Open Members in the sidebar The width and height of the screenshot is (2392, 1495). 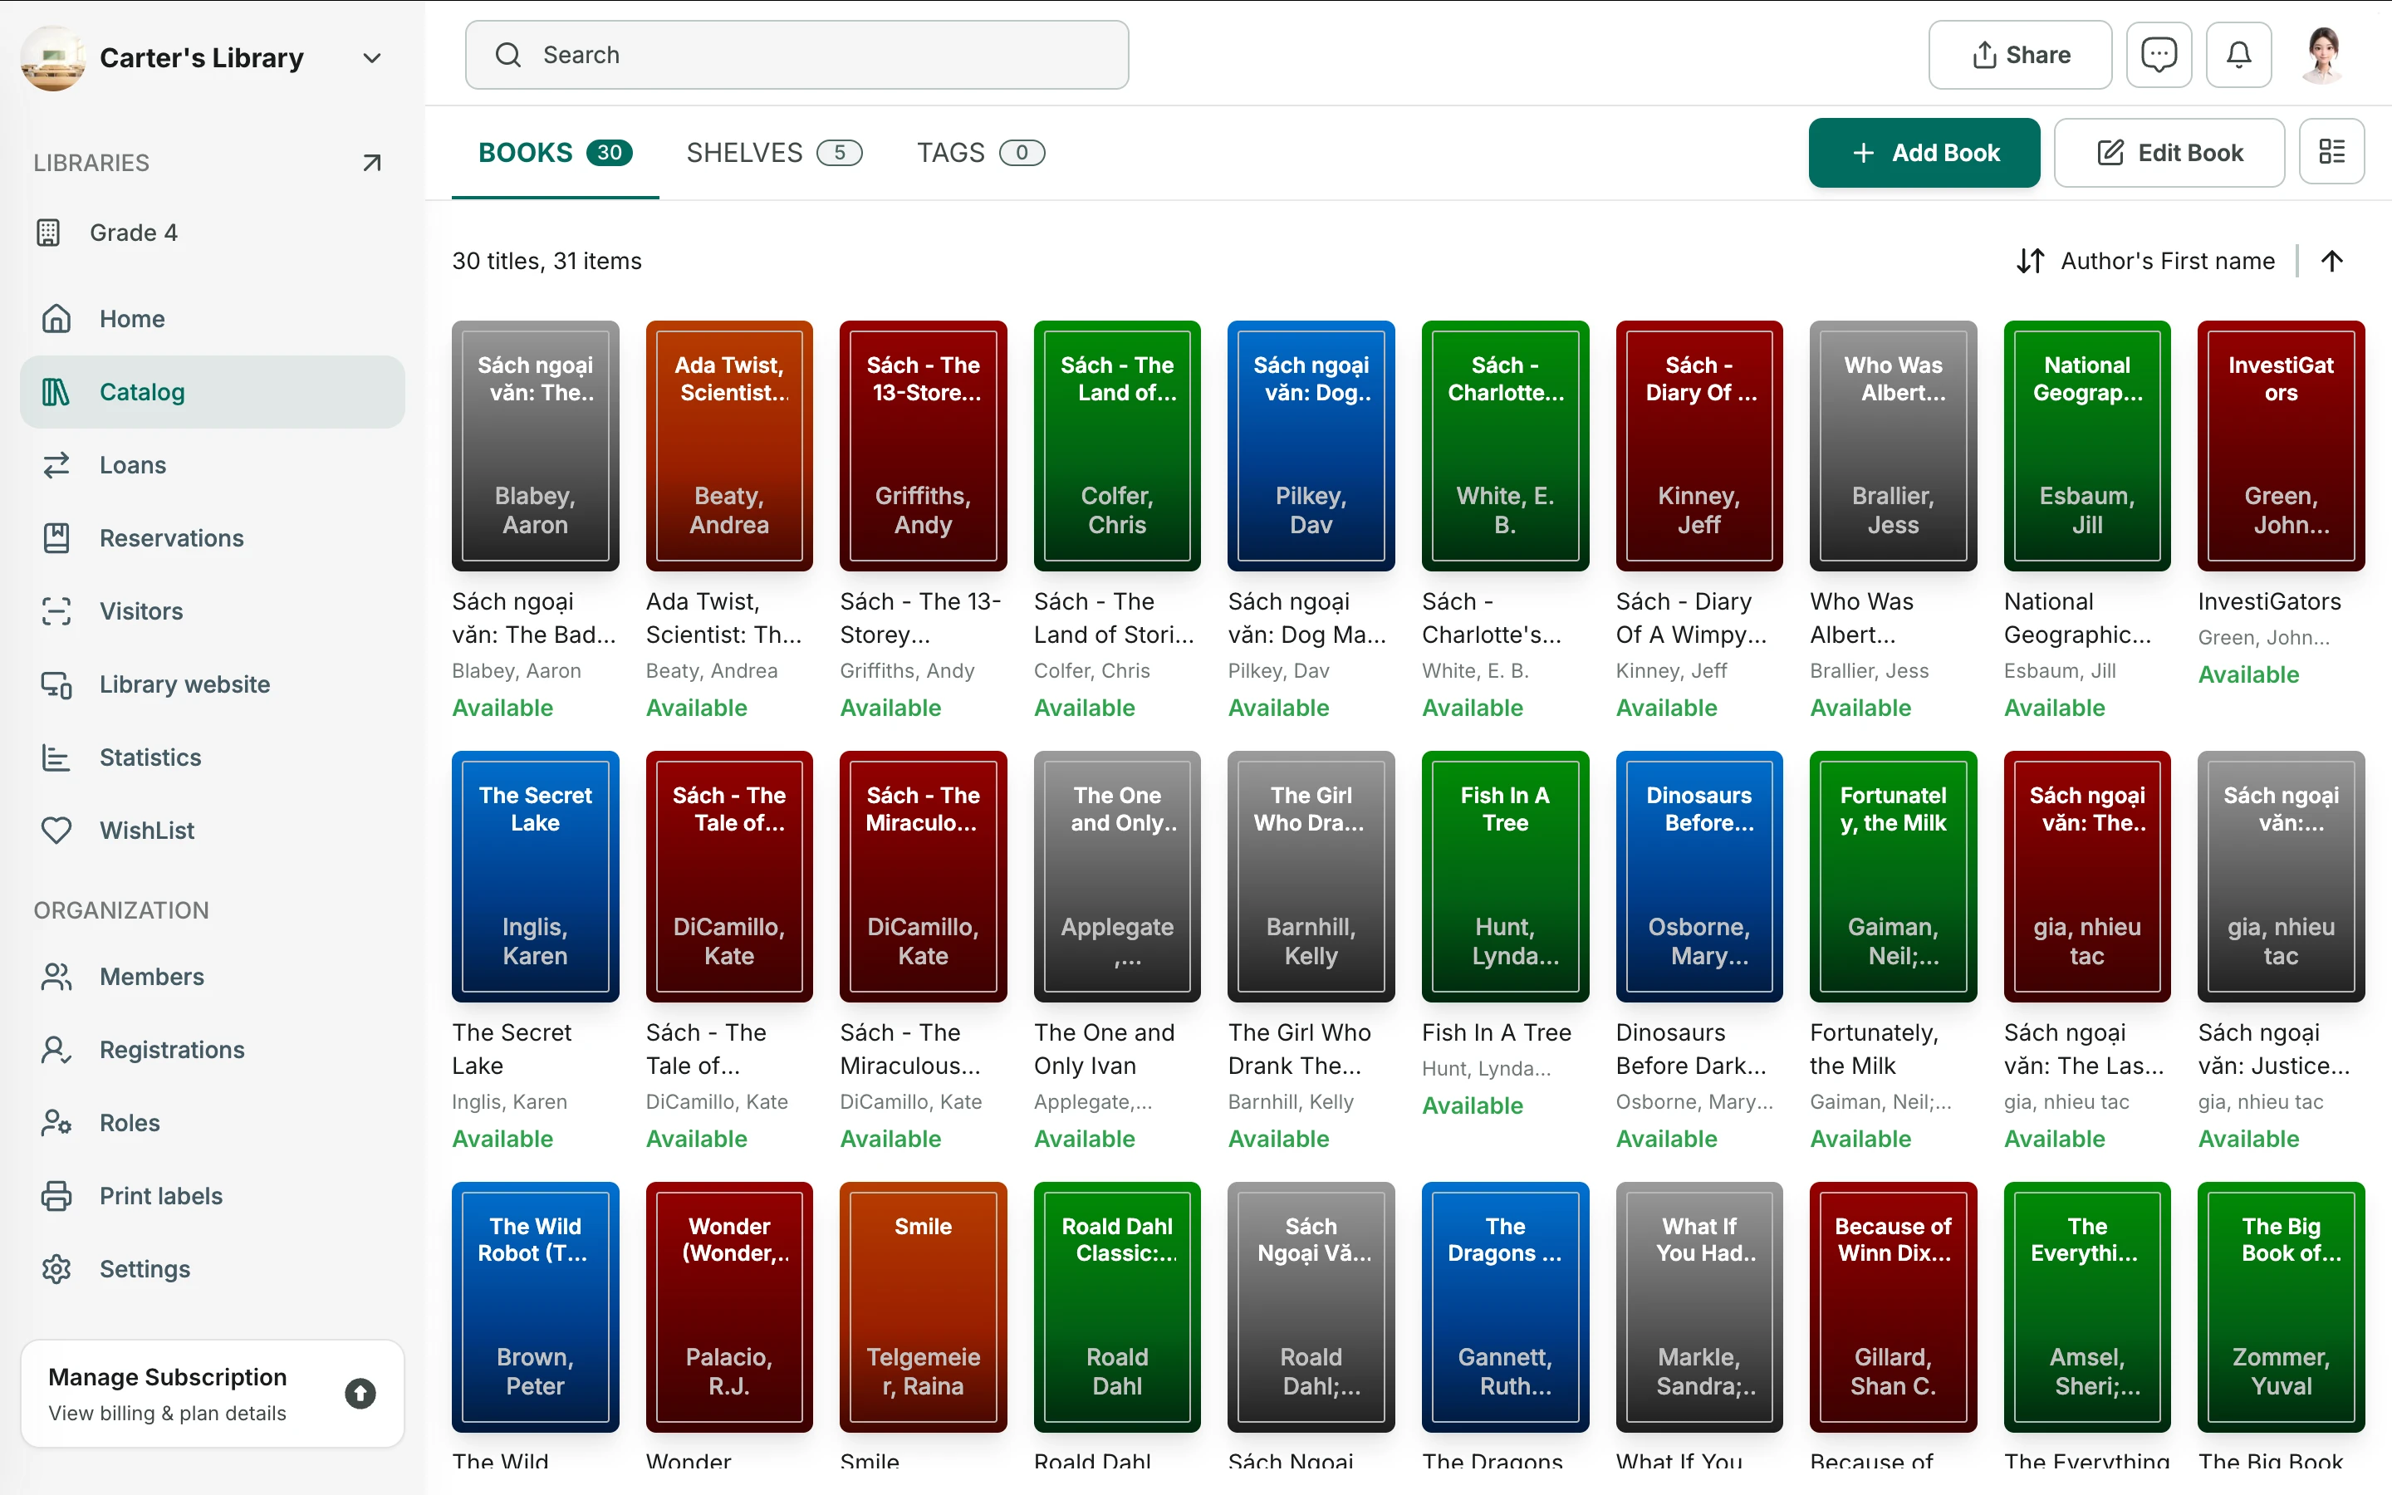(x=213, y=977)
